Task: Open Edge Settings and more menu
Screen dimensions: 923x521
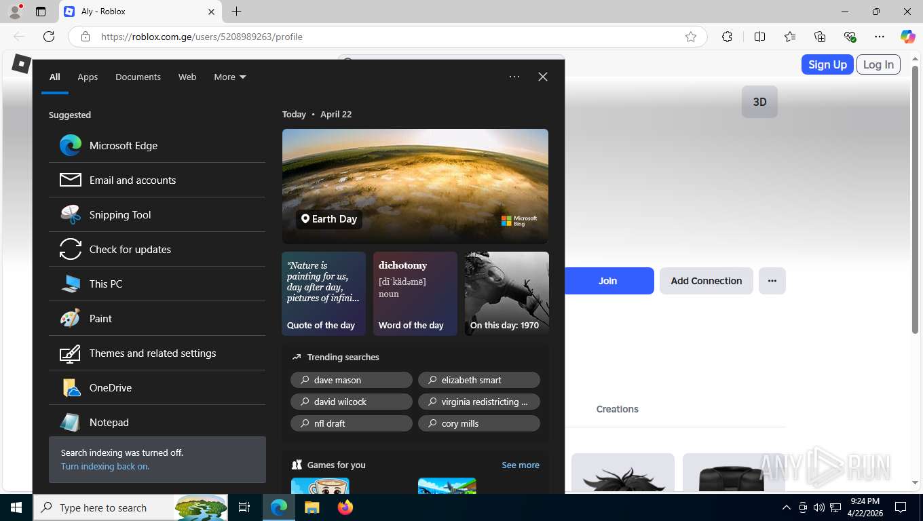Action: tap(880, 37)
